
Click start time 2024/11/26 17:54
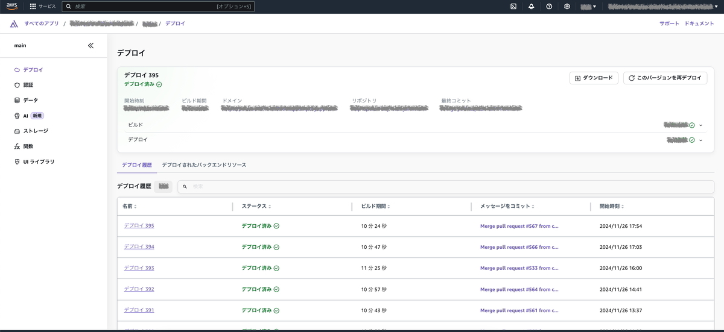click(620, 226)
